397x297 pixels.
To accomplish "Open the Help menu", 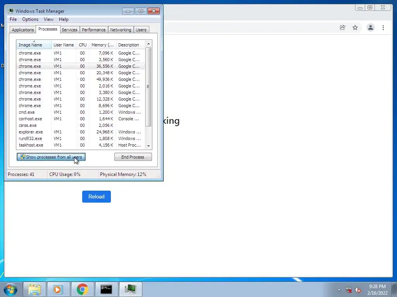I will tap(64, 19).
